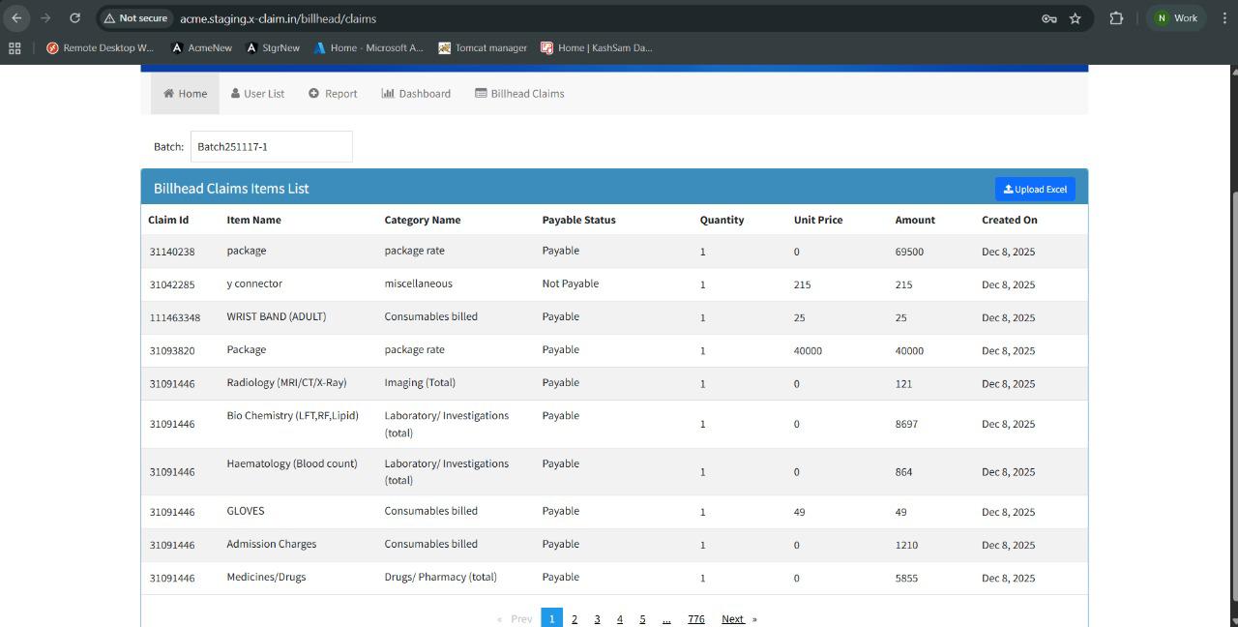This screenshot has width=1238, height=627.
Task: Jump to last page 776
Action: coord(695,618)
